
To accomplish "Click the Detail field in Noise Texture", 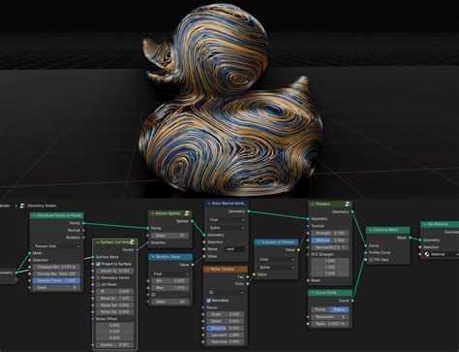I will (226, 321).
